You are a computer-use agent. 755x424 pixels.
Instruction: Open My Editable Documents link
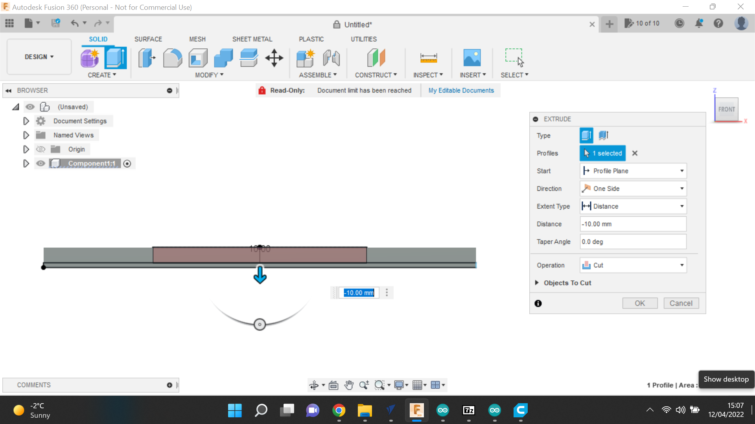[461, 90]
